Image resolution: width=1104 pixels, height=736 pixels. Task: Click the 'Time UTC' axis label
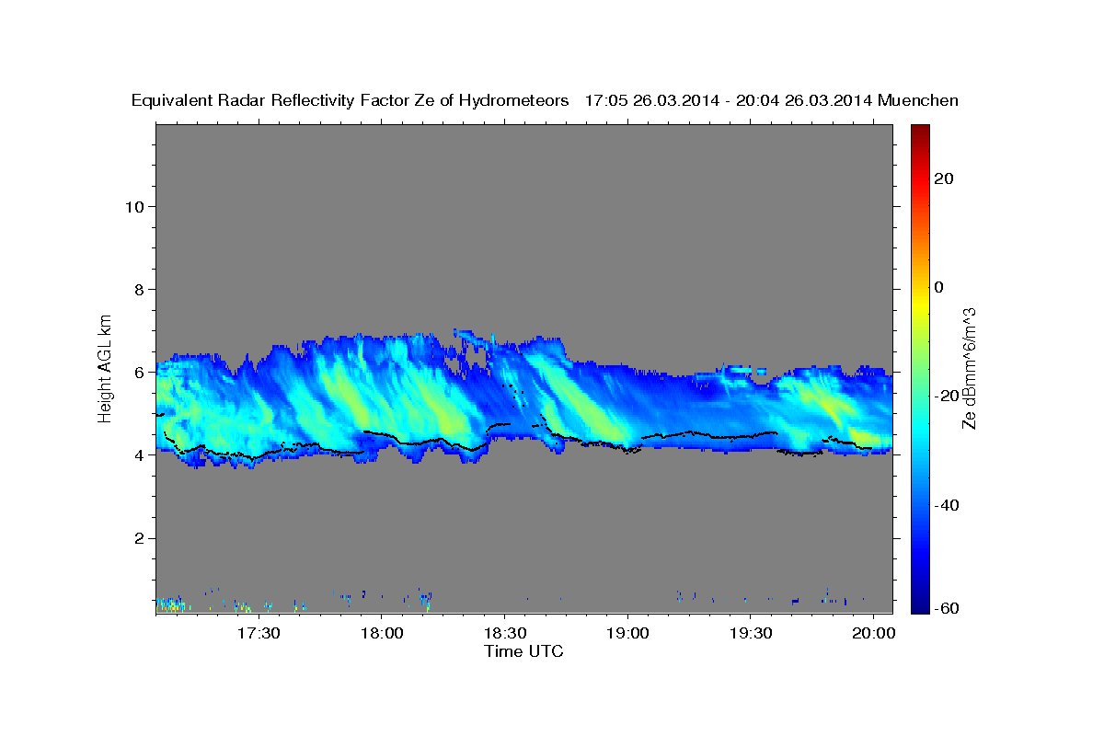(x=523, y=651)
